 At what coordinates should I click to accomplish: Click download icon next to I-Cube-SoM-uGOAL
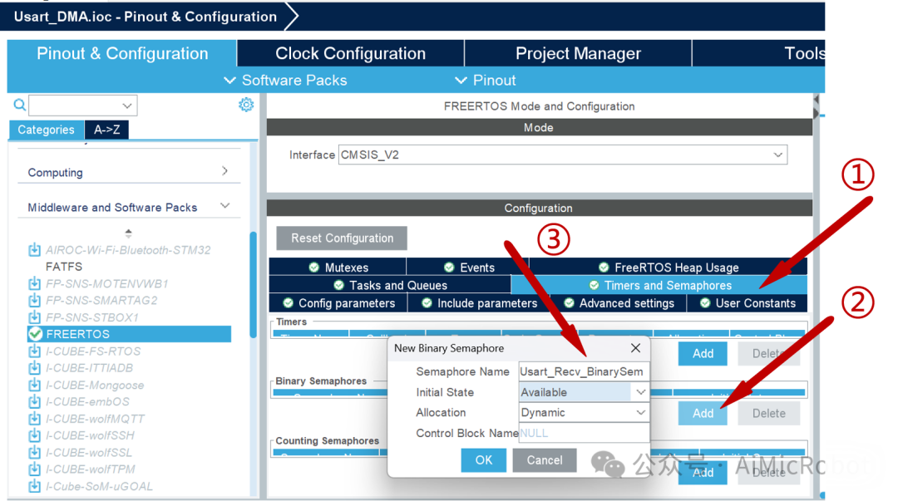35,486
